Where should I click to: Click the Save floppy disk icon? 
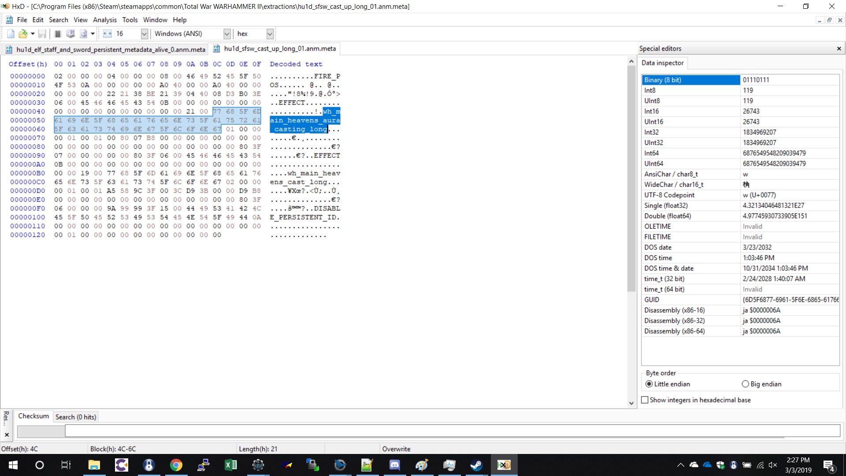coord(42,34)
